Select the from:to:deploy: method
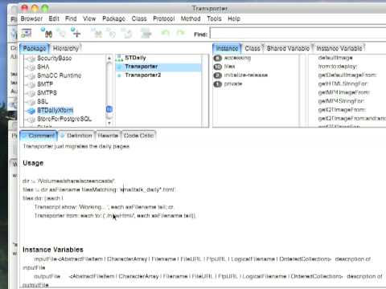The image size is (386, 289). tap(338, 67)
